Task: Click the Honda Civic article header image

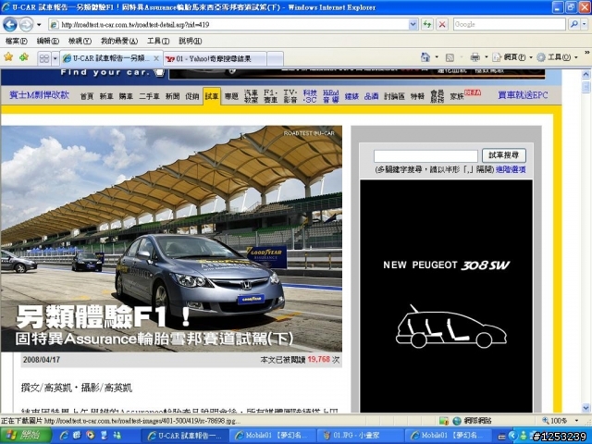Action: click(x=171, y=239)
